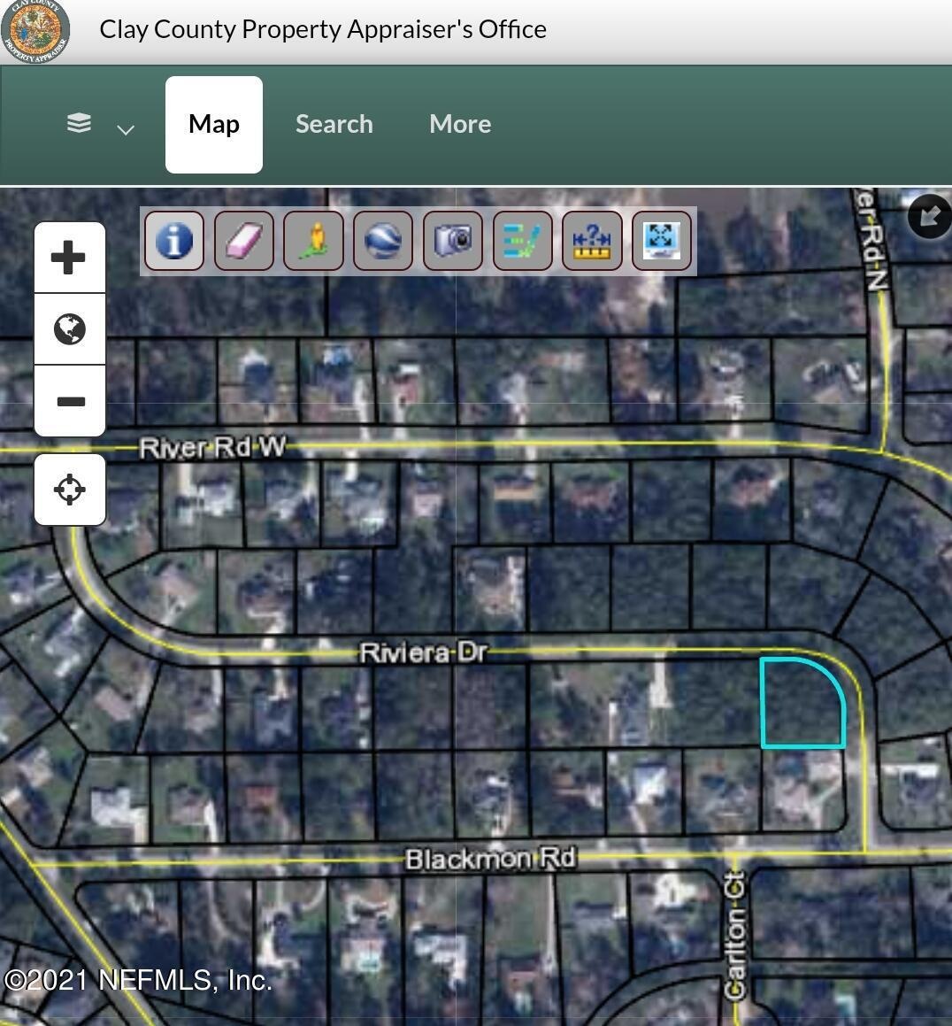Open the Google Earth globe tool
This screenshot has width=952, height=1026.
[x=382, y=241]
